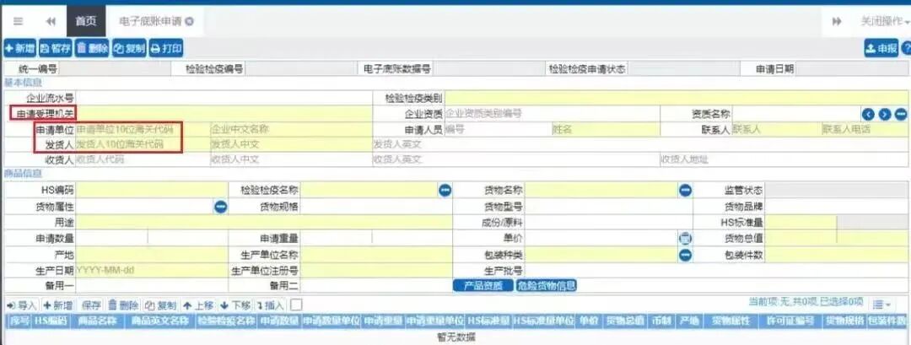Switch to the 首页 tab
Viewport: 911px width, 345px height.
coord(85,21)
